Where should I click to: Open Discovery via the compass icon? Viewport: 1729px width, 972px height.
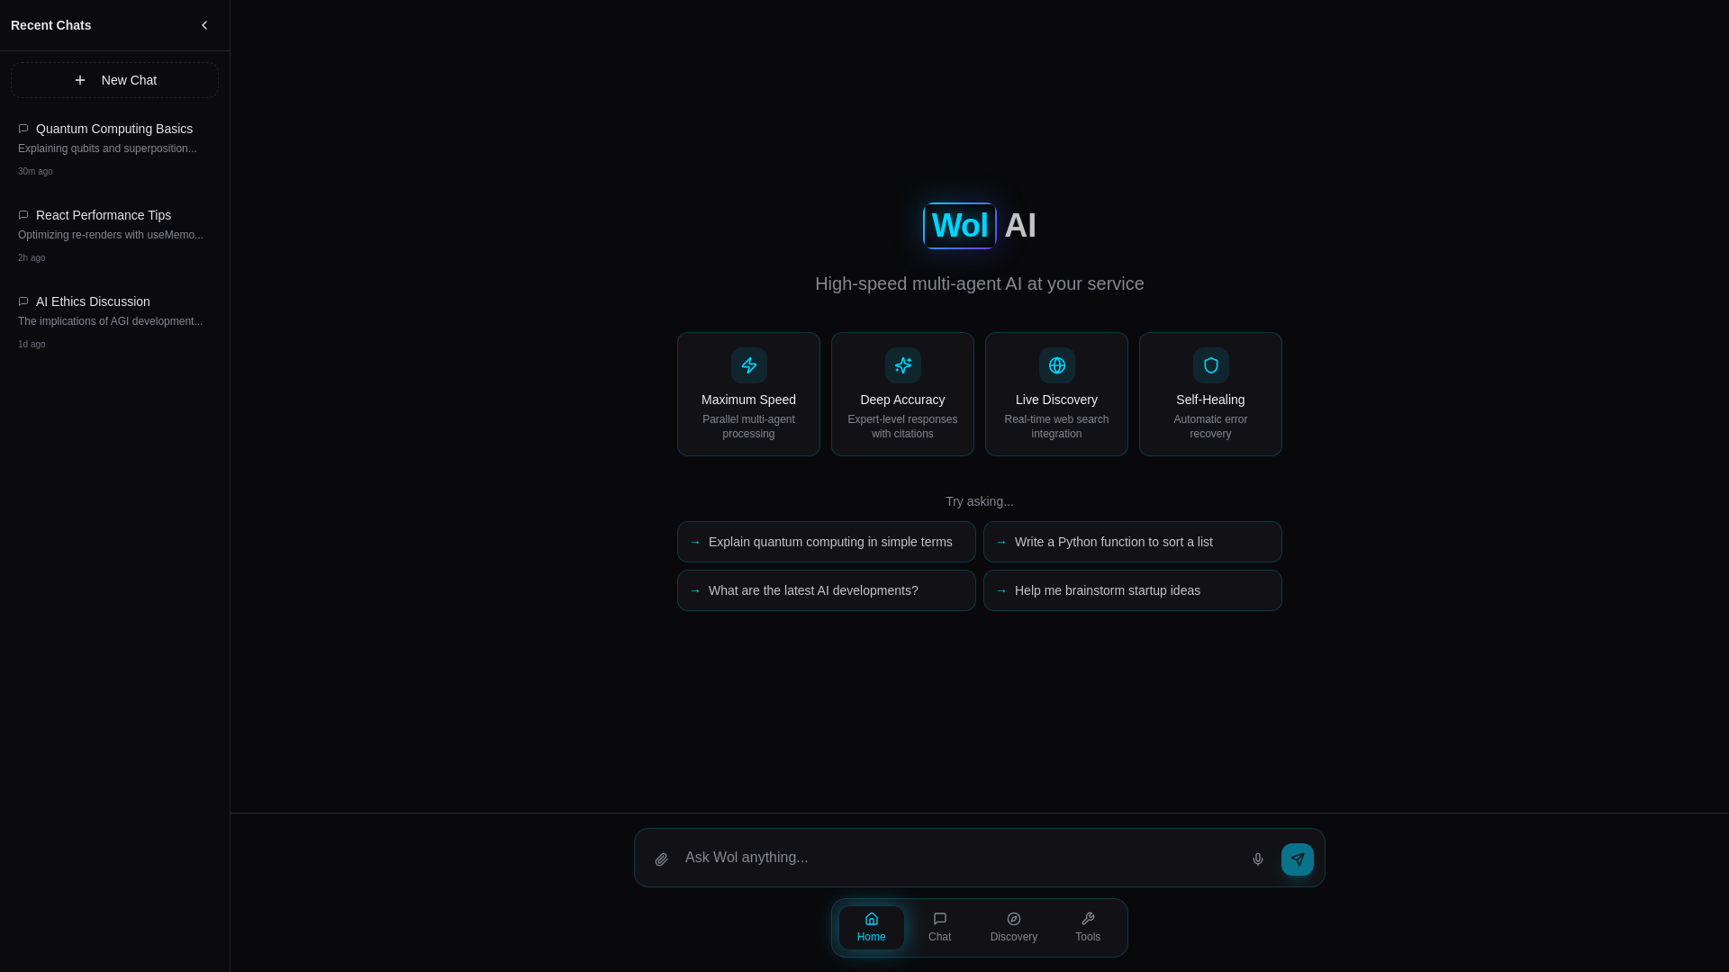(1013, 927)
